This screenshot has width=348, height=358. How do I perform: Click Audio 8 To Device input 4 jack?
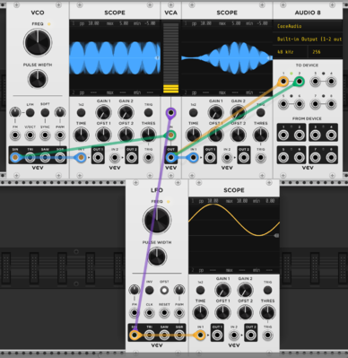[331, 82]
